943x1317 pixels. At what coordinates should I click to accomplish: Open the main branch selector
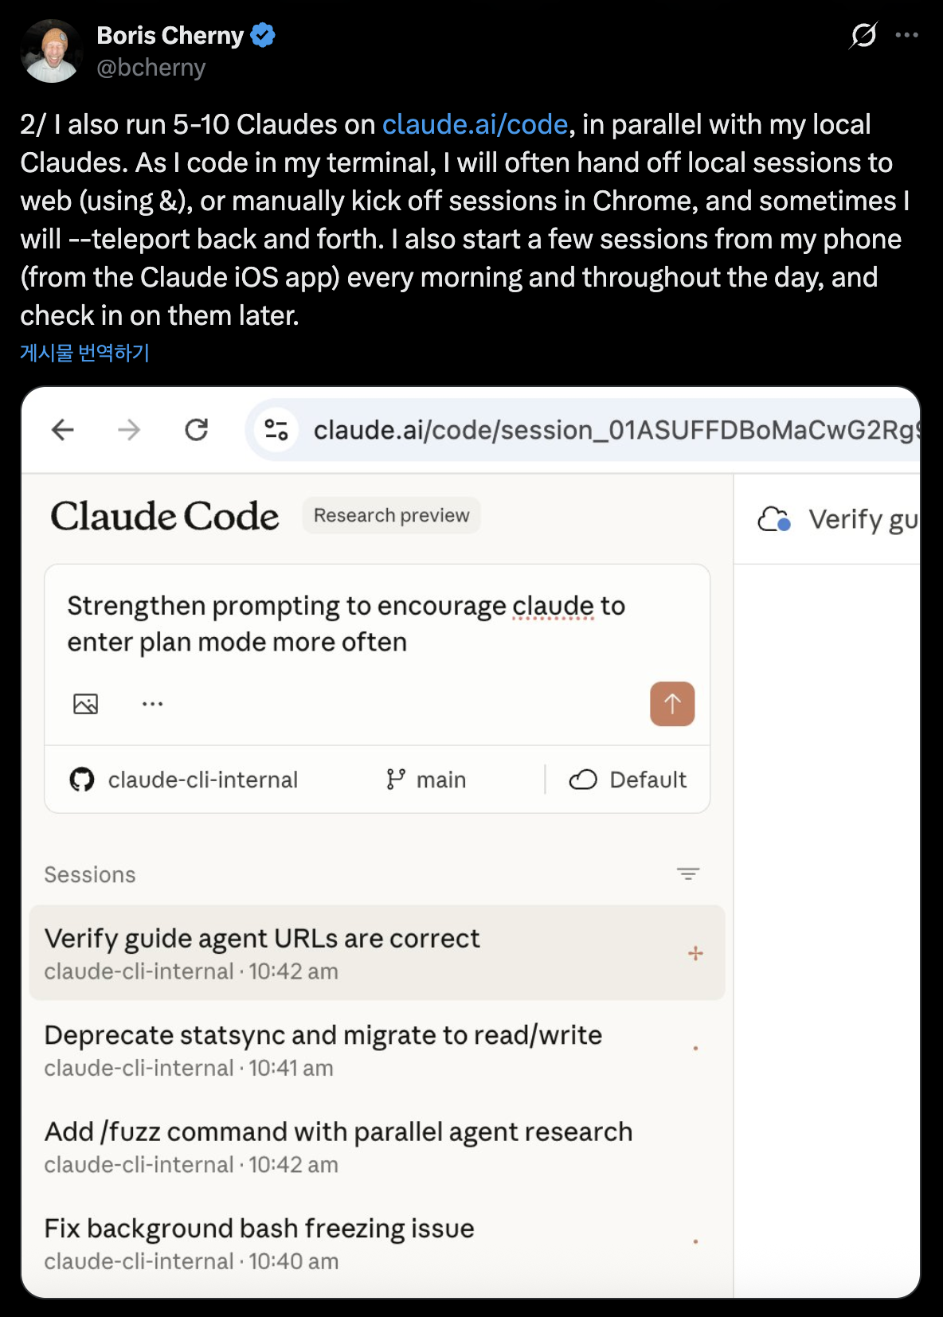click(x=427, y=780)
